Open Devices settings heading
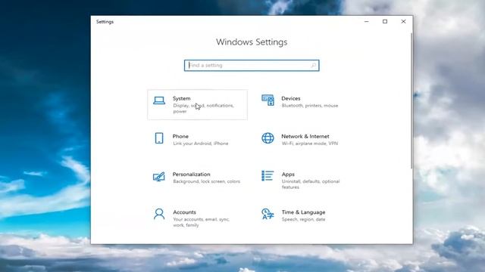The width and height of the screenshot is (485, 272). point(291,98)
